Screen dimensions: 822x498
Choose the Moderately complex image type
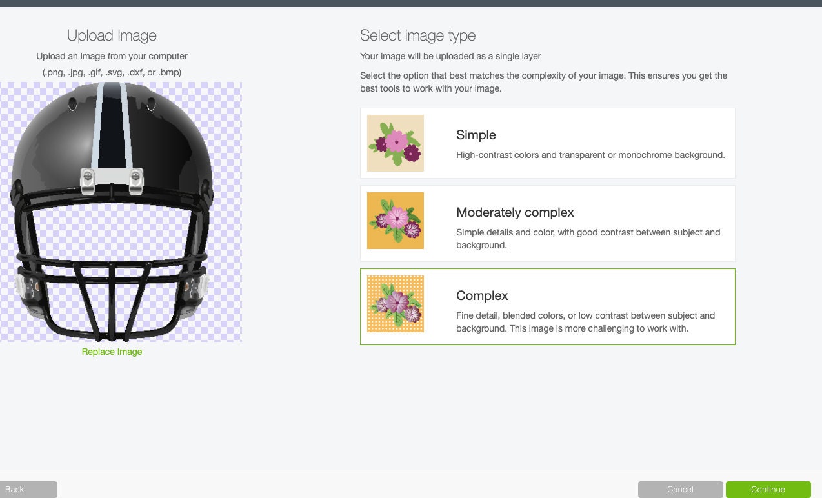(x=547, y=223)
